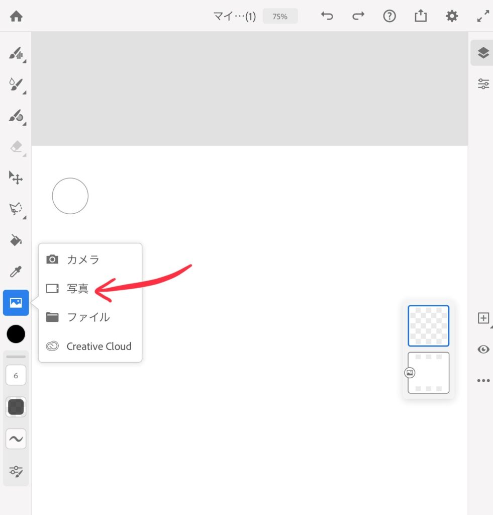
Task: Expand pixel brush tool options triangle
Action: click(x=25, y=61)
